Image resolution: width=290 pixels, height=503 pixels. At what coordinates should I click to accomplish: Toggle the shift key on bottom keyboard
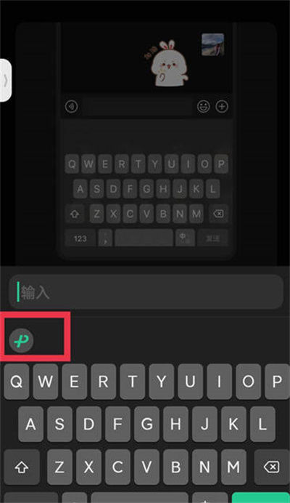point(22,467)
